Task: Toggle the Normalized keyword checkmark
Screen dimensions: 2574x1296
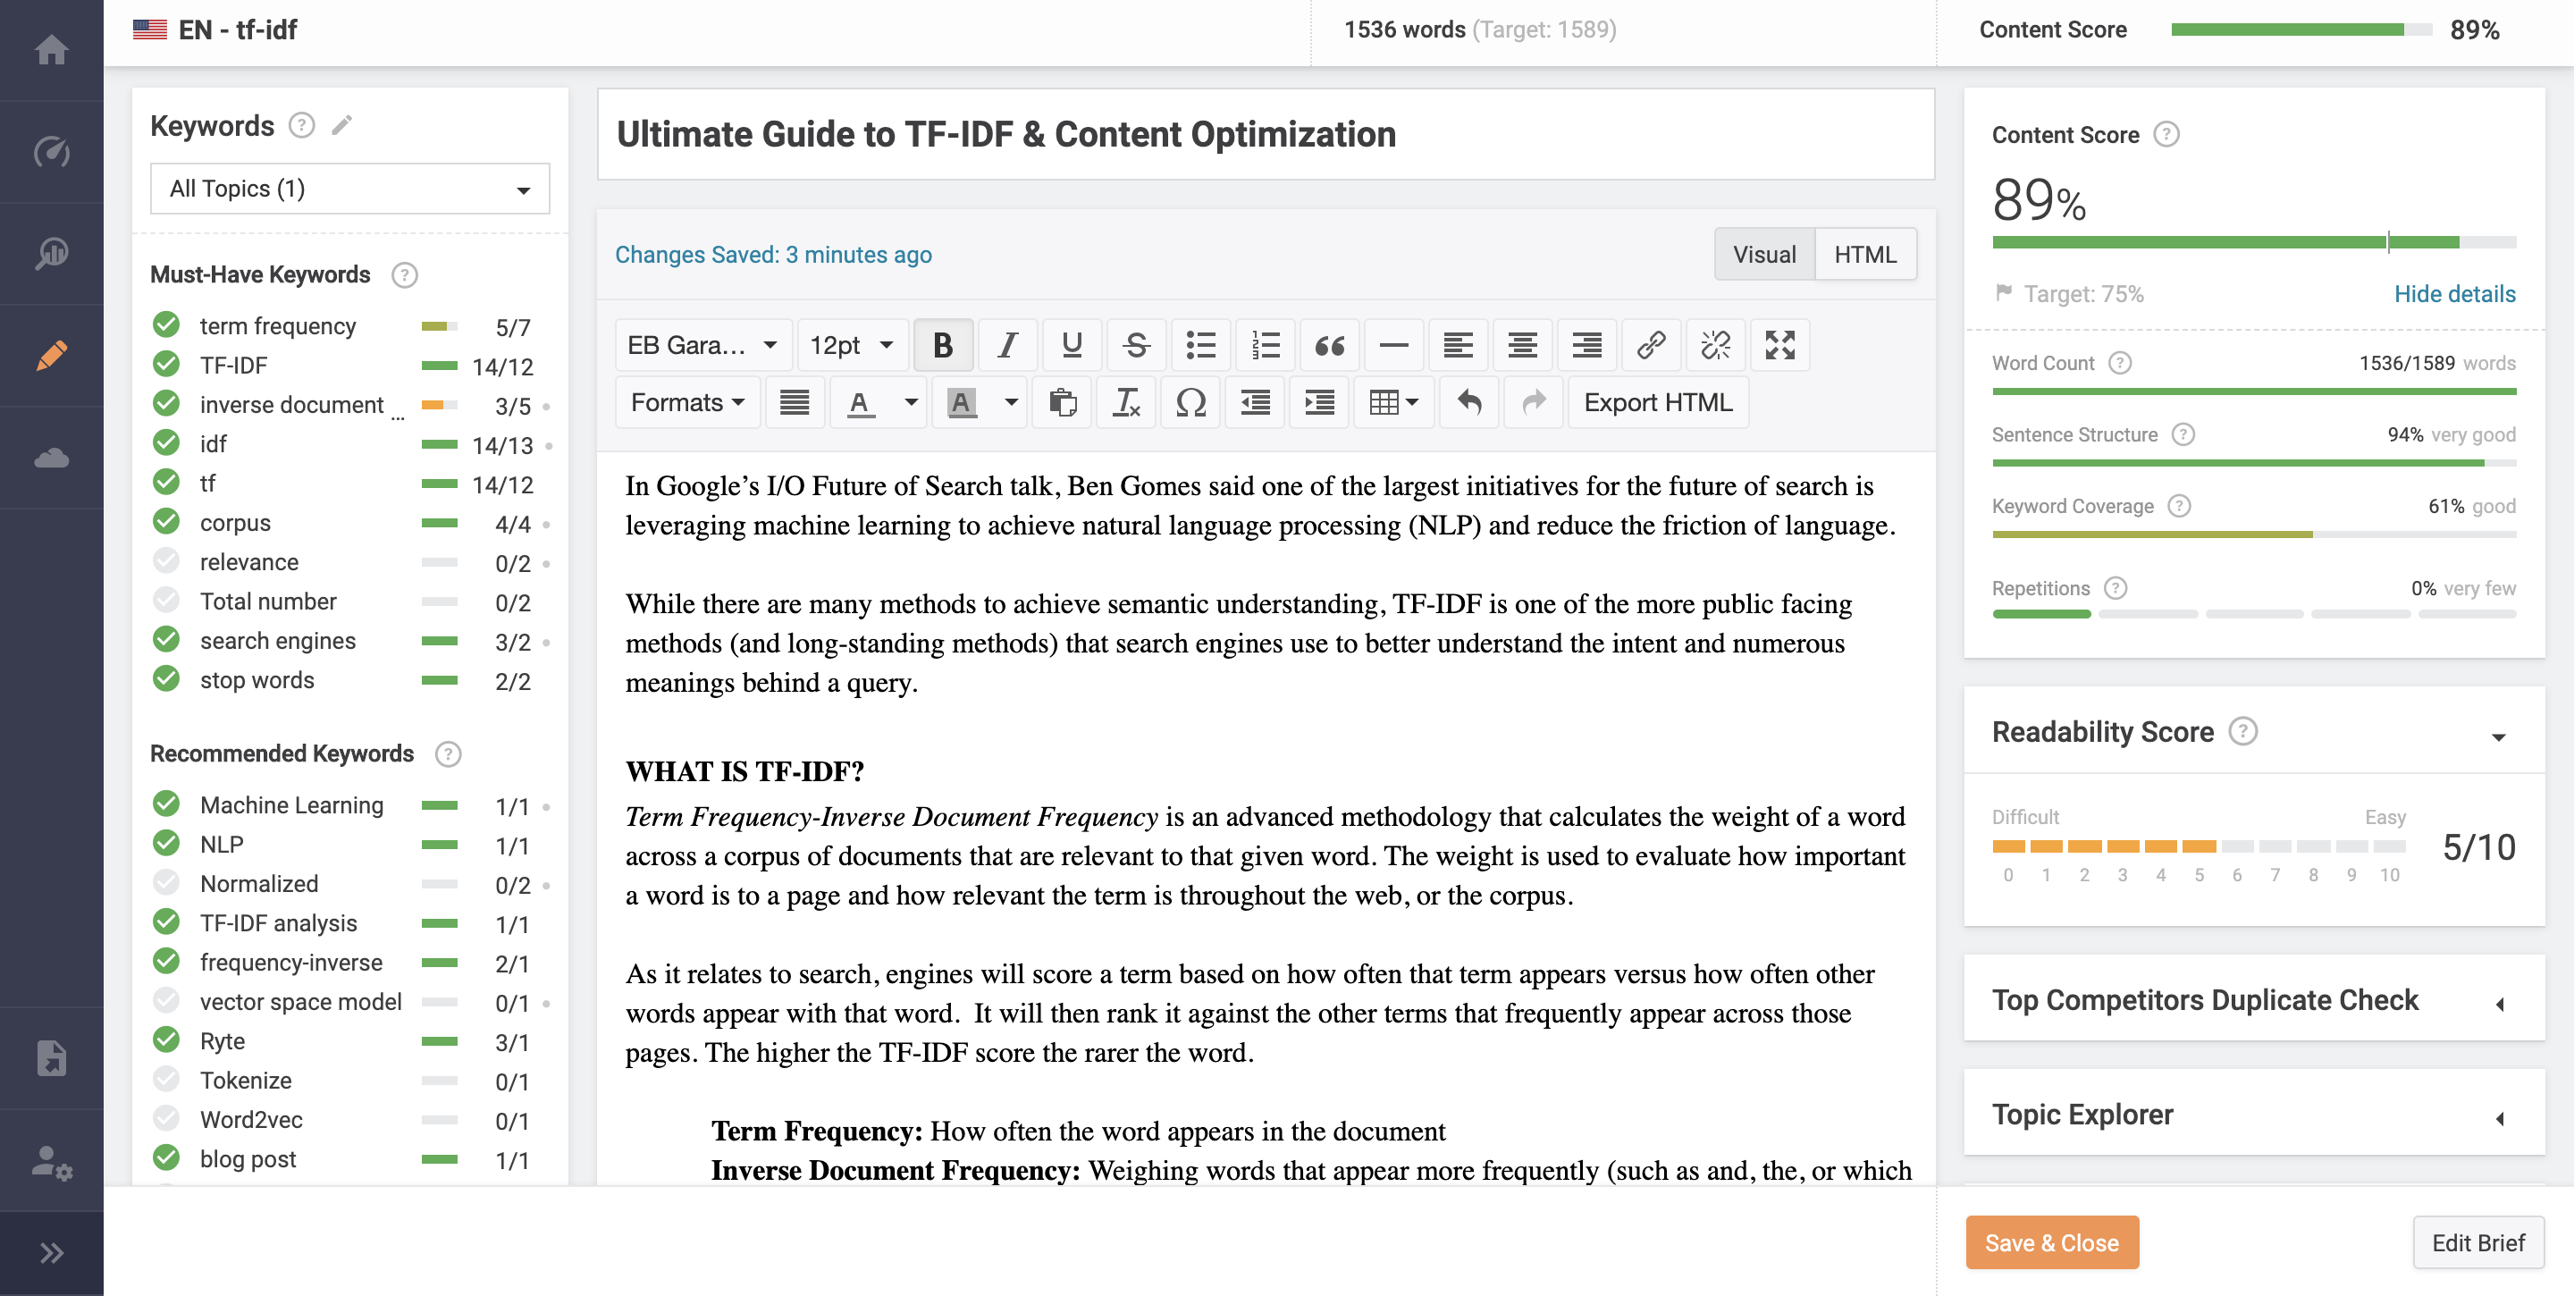Action: [x=166, y=883]
